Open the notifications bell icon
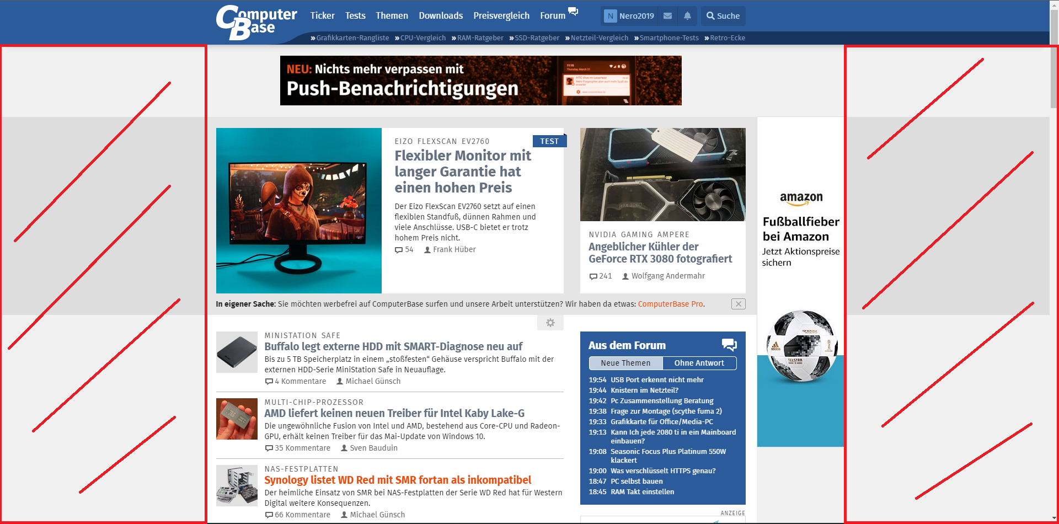 [x=687, y=16]
